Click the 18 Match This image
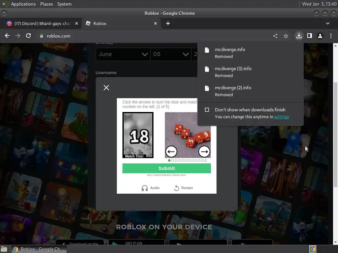Screen dimensions: 338x253 (x=138, y=135)
